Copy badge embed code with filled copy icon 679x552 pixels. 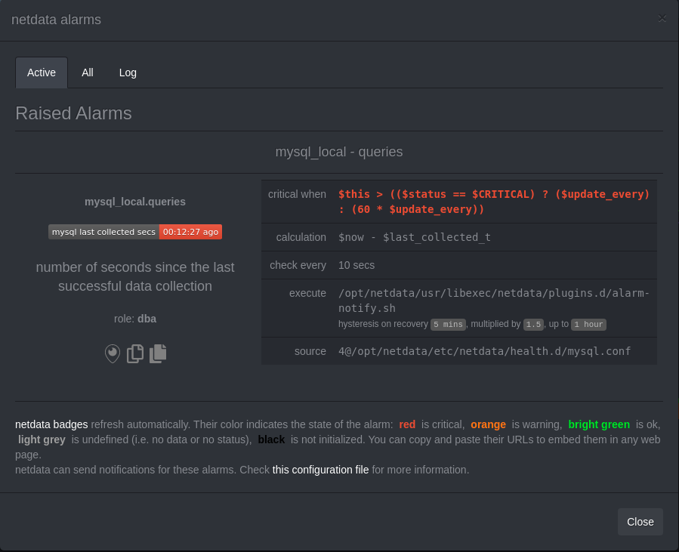point(158,353)
